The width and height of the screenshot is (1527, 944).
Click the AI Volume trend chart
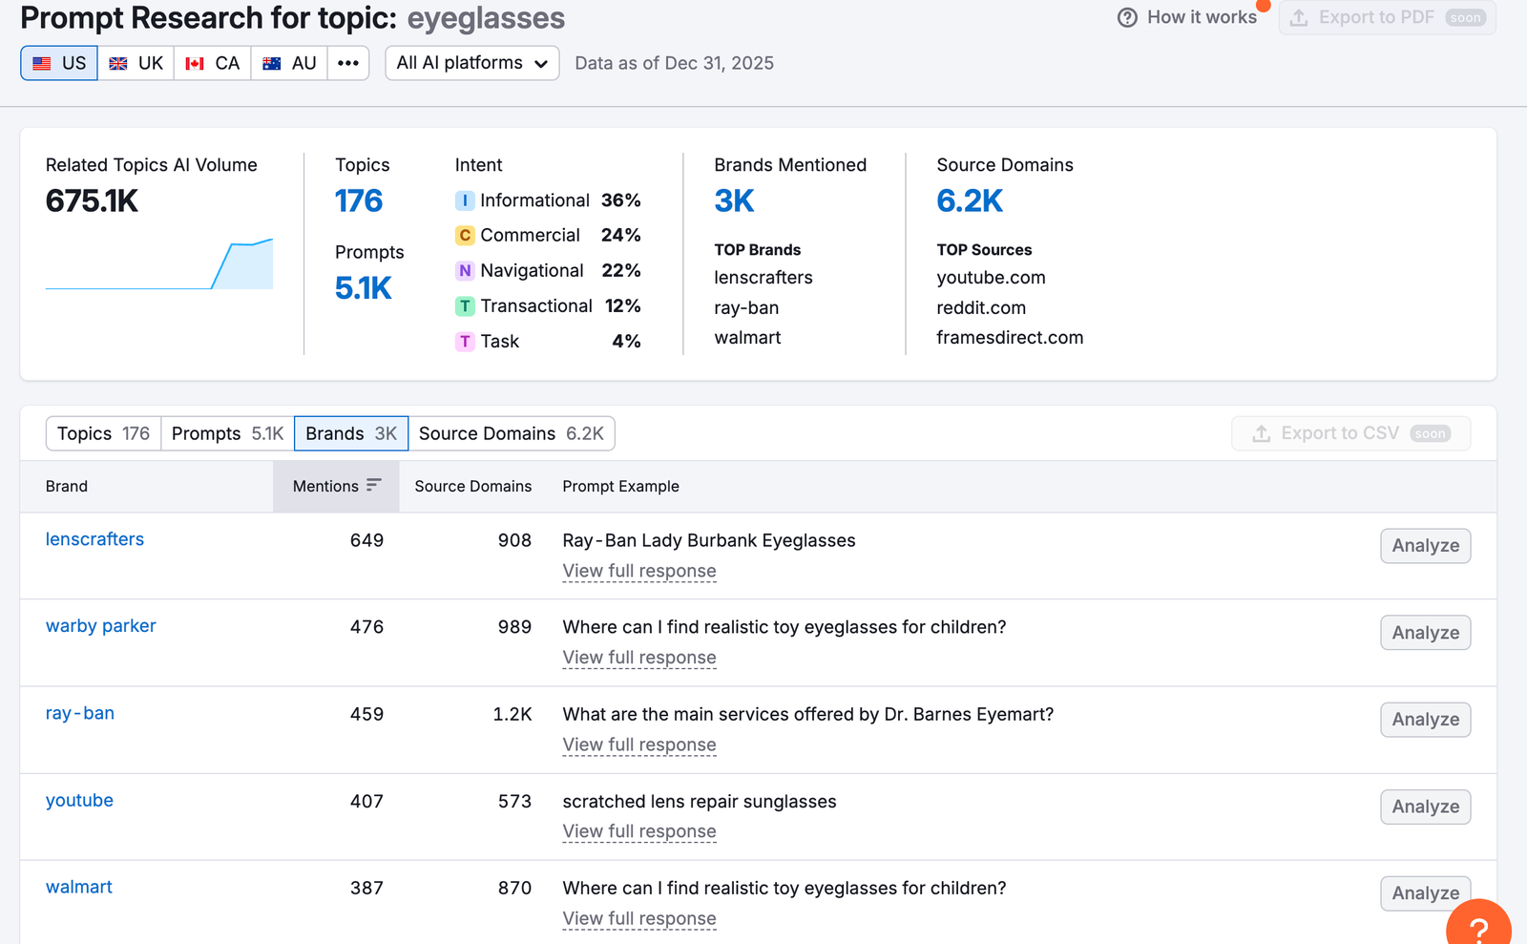[159, 264]
